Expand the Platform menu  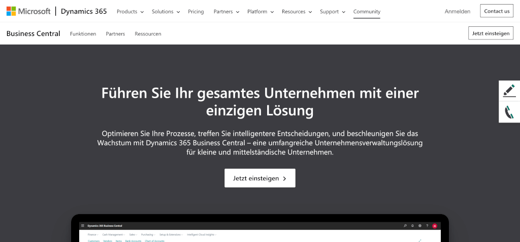[261, 12]
